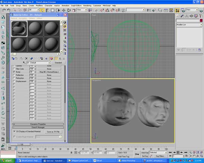
Task: Click the Play Animation control
Action: (178, 152)
